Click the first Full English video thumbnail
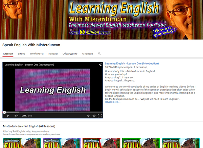 point(22,143)
